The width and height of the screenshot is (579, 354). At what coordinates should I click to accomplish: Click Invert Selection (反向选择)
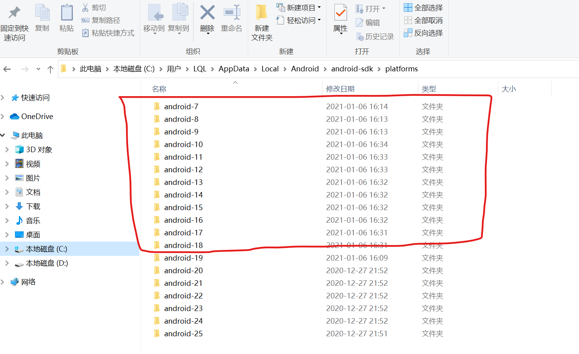[423, 33]
